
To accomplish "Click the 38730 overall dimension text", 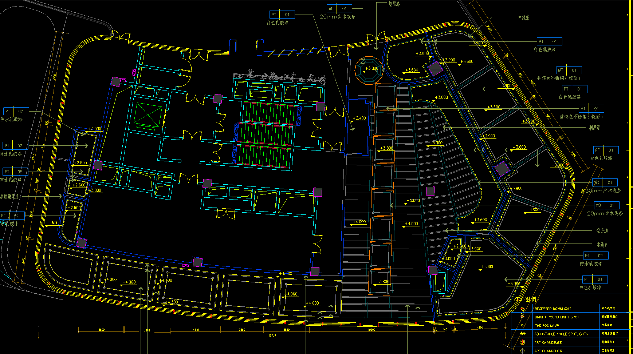I will [x=272, y=335].
